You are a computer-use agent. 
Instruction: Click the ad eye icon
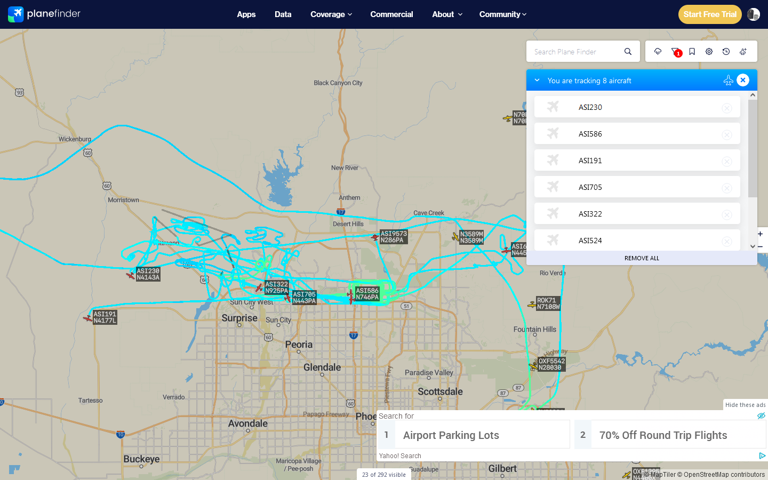click(x=761, y=415)
